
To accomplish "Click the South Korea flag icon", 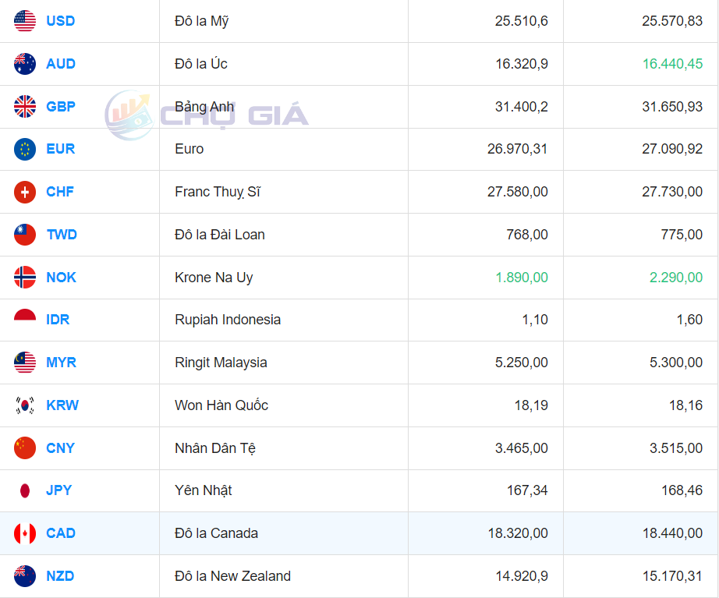I will click(x=25, y=405).
